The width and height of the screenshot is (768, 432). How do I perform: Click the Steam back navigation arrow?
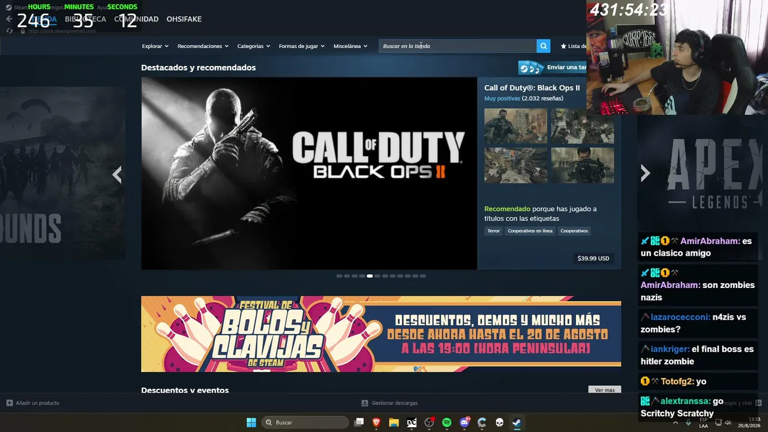pos(9,19)
